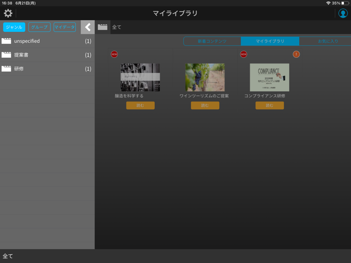Screen dimensions: 351x263
Task: Open the grape vineyard thumbnail
Action: click(205, 77)
